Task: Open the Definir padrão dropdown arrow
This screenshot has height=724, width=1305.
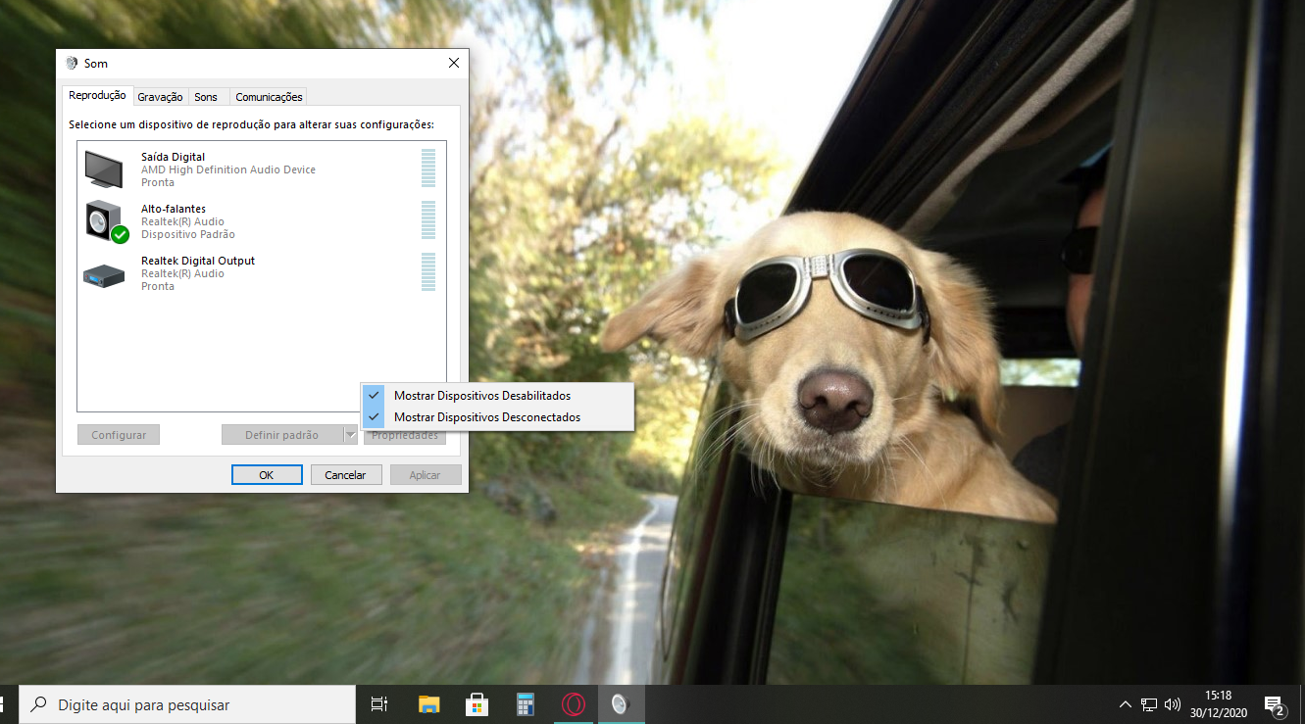Action: point(351,435)
